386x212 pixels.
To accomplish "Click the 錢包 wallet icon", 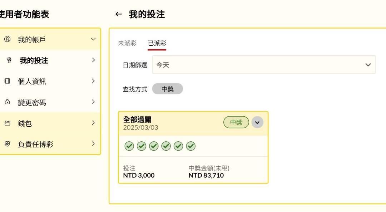I will pyautogui.click(x=7, y=123).
